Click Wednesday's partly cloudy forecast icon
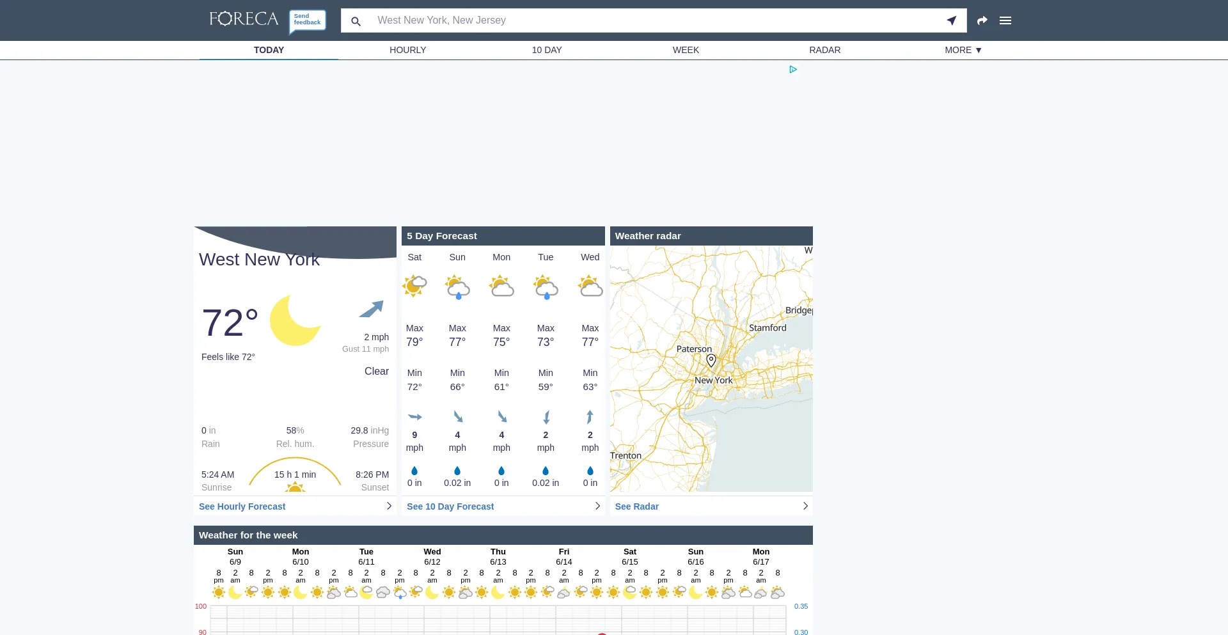This screenshot has width=1228, height=635. 590,286
